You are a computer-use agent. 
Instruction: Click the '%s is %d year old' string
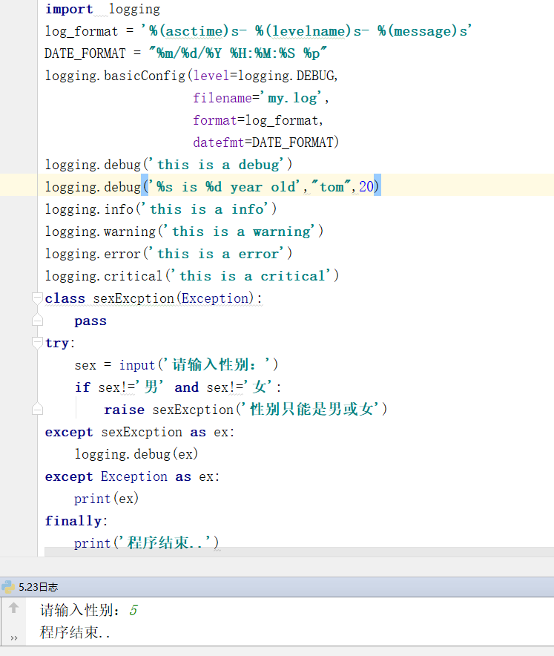point(224,186)
